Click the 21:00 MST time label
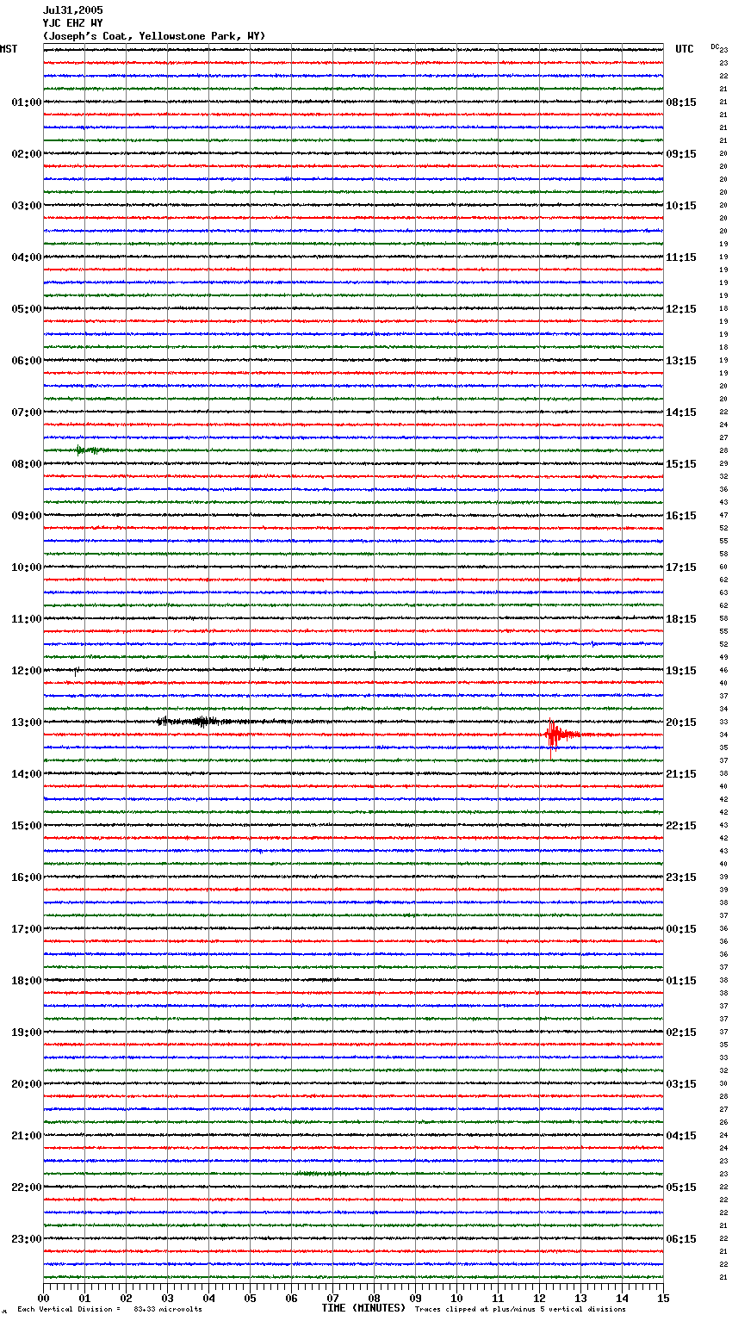Image resolution: width=732 pixels, height=1321 pixels. (27, 1136)
